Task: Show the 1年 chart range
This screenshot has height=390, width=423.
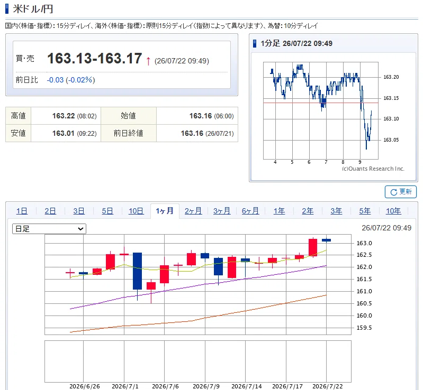Action: (x=279, y=211)
